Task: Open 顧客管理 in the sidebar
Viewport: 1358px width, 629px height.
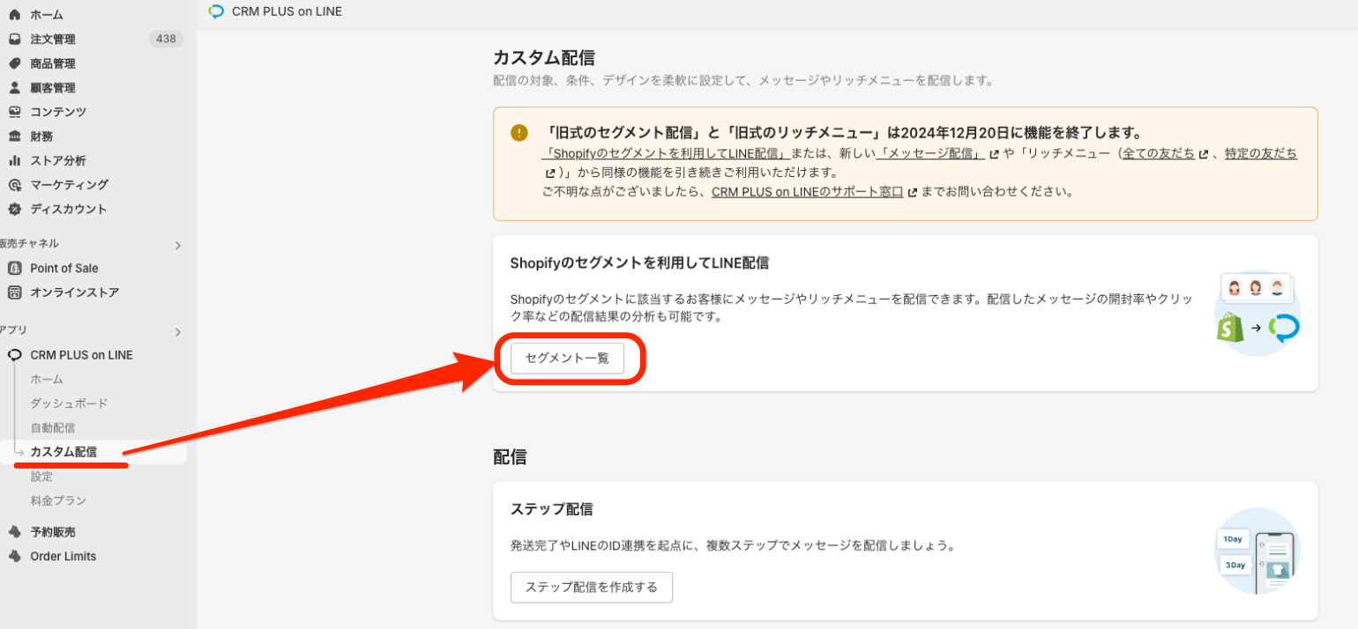Action: (x=53, y=88)
